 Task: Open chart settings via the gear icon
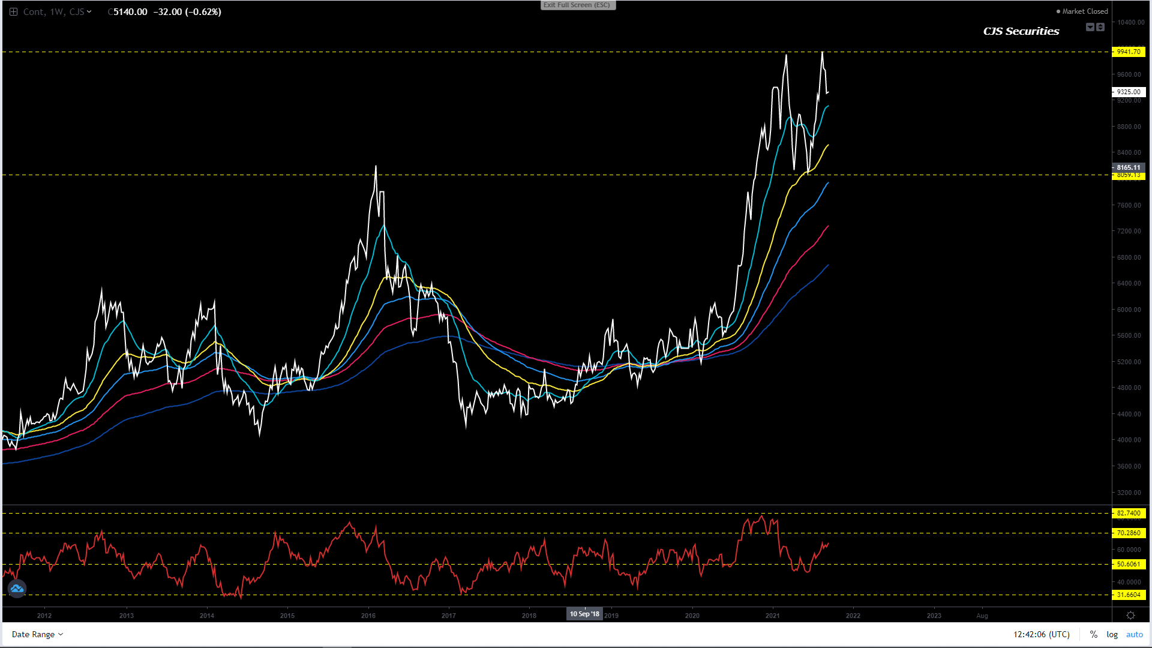click(x=1130, y=616)
